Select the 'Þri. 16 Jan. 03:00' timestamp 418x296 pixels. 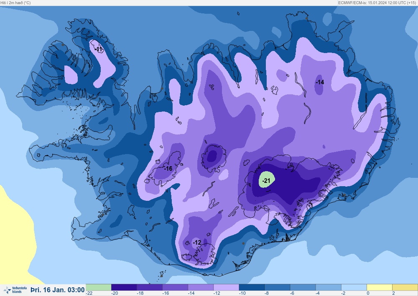(x=58, y=290)
